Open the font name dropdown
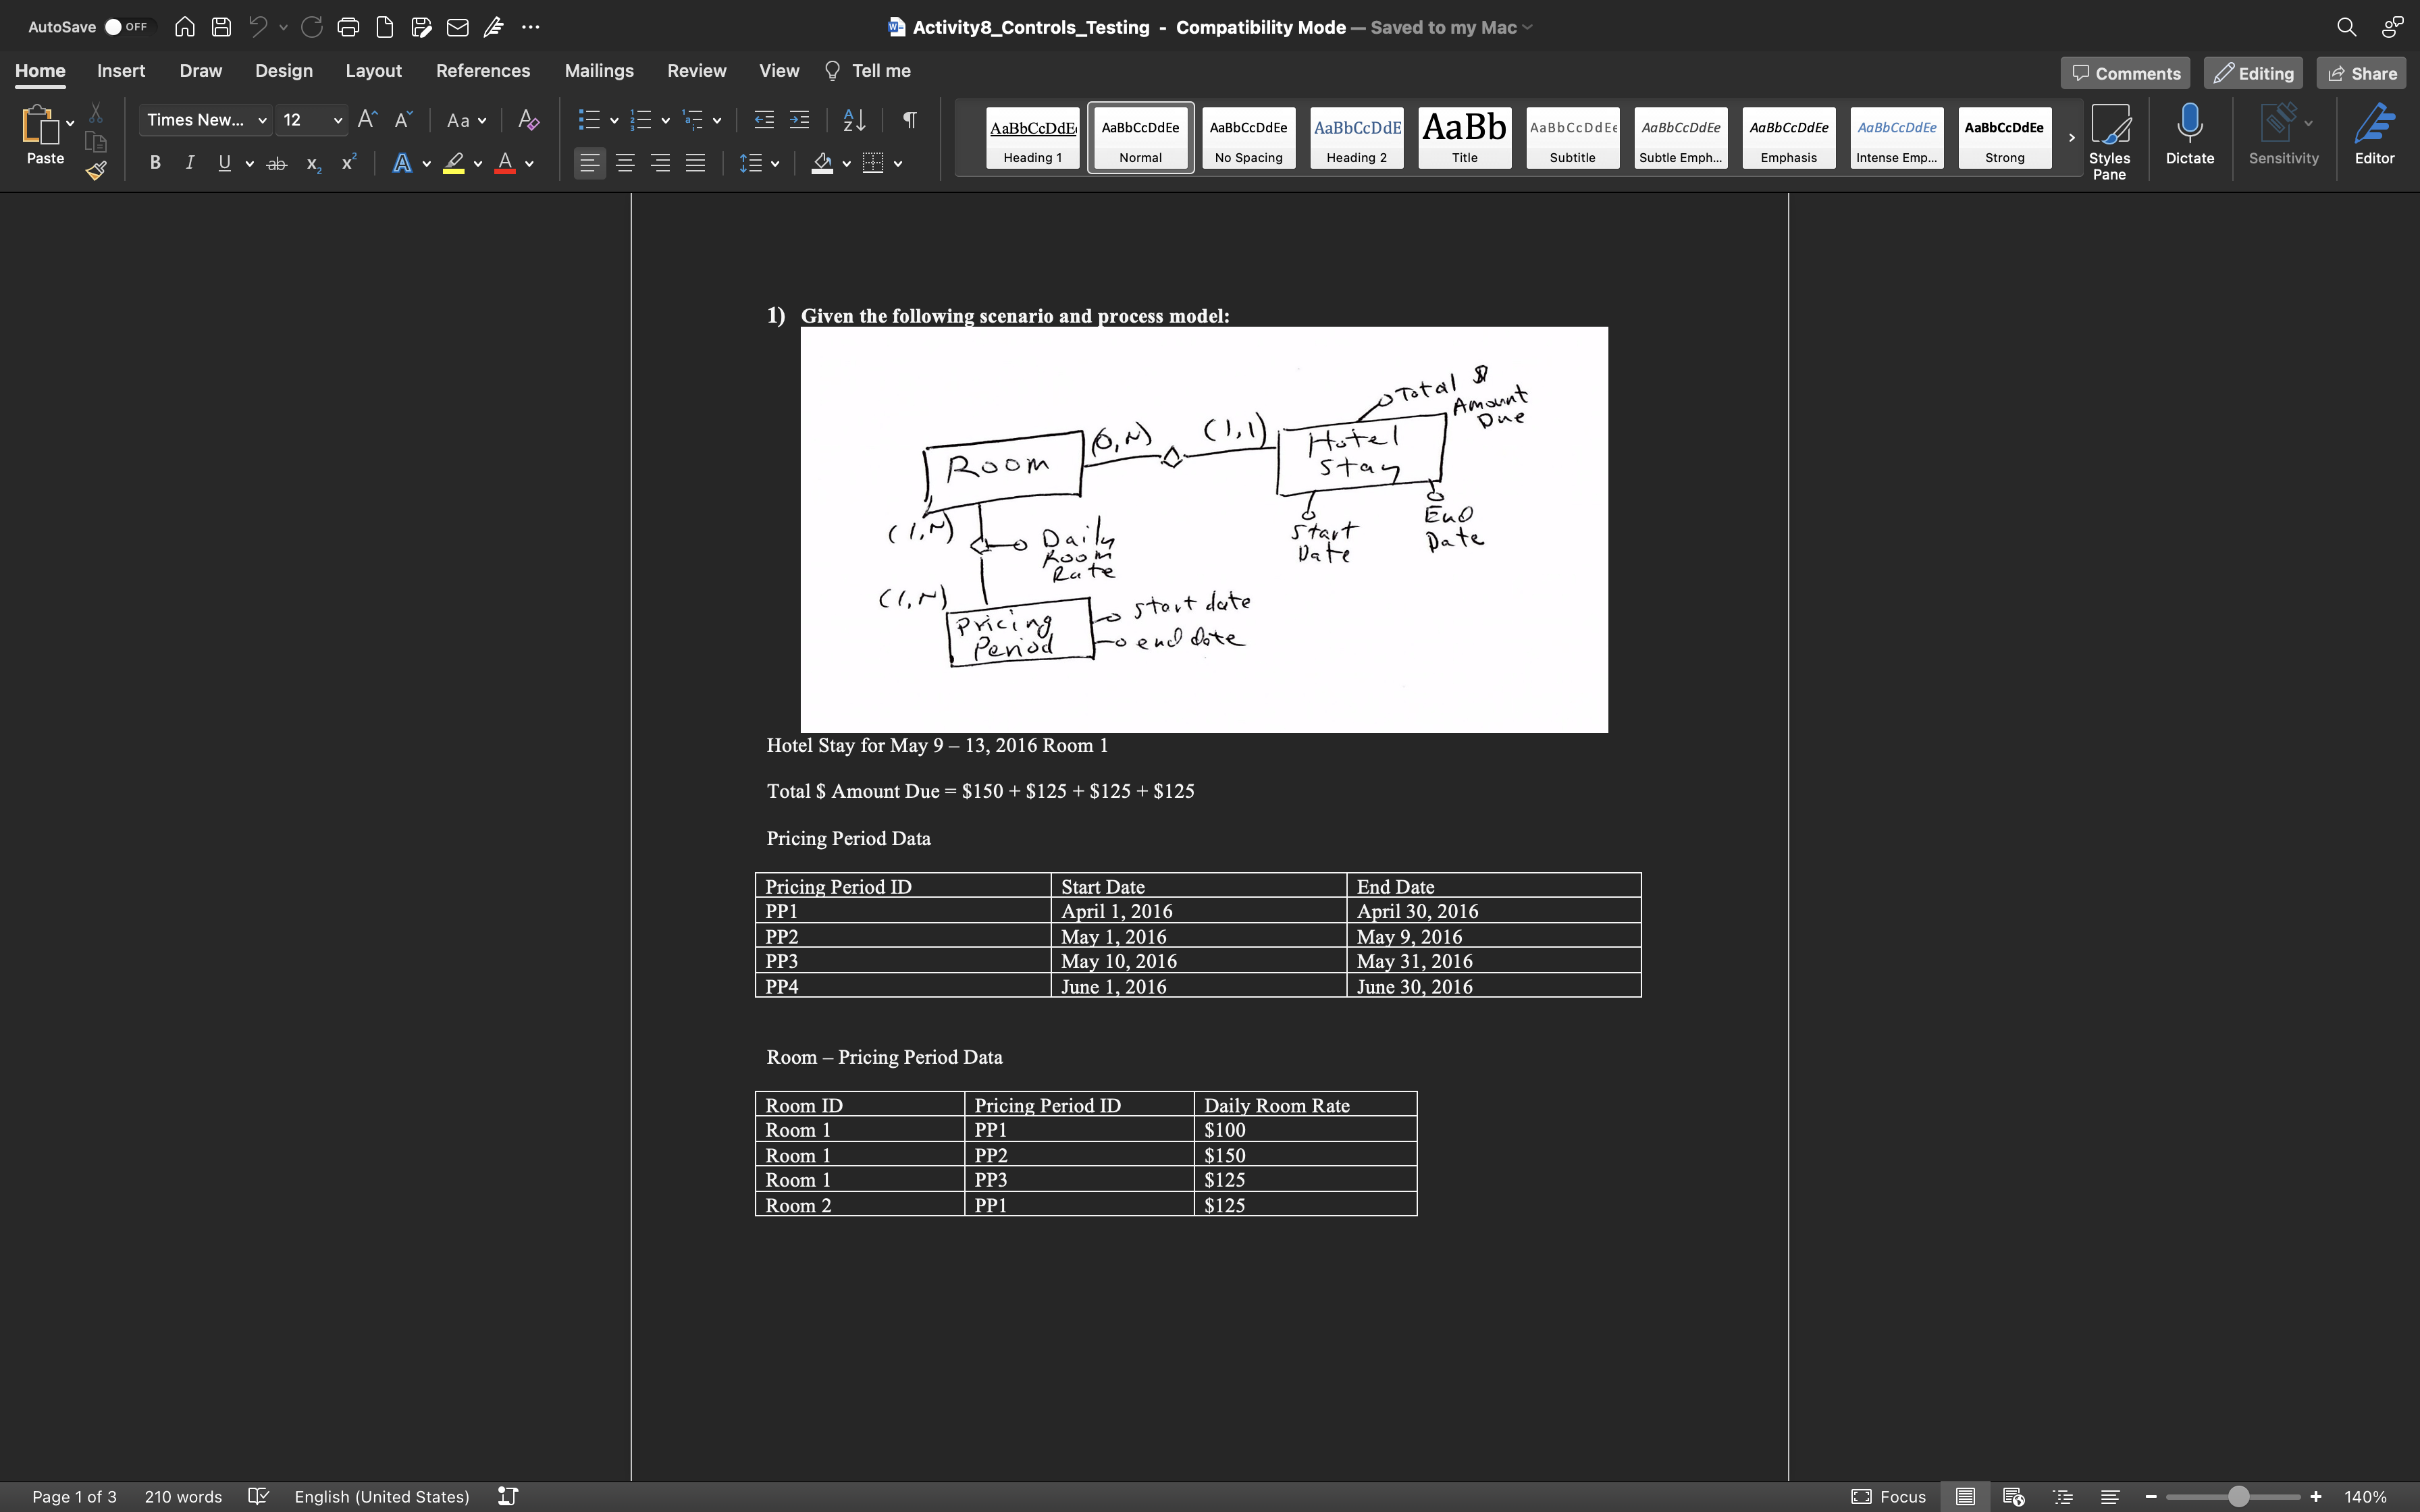Viewport: 2420px width, 1512px height. 262,120
